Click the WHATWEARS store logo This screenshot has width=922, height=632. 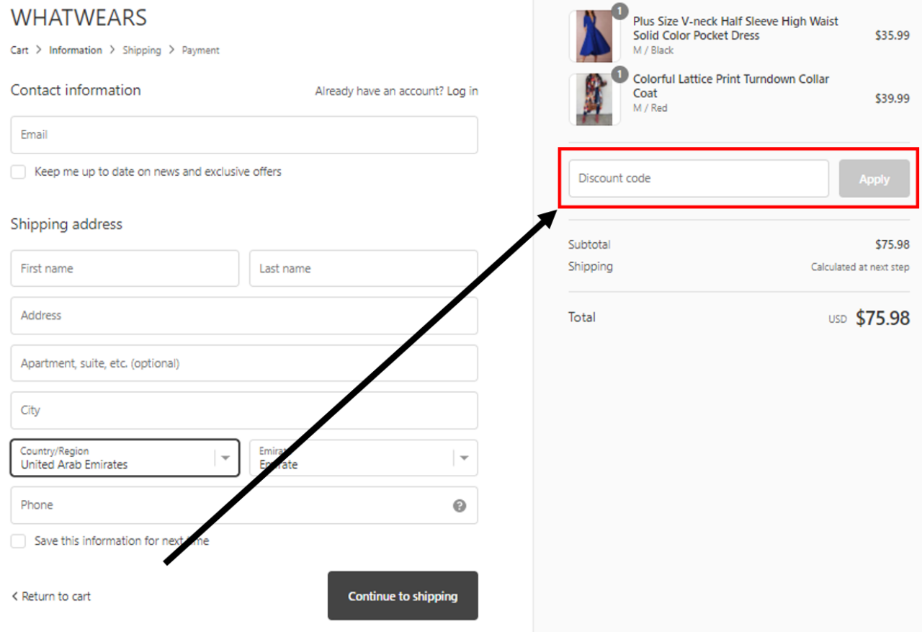pyautogui.click(x=79, y=17)
